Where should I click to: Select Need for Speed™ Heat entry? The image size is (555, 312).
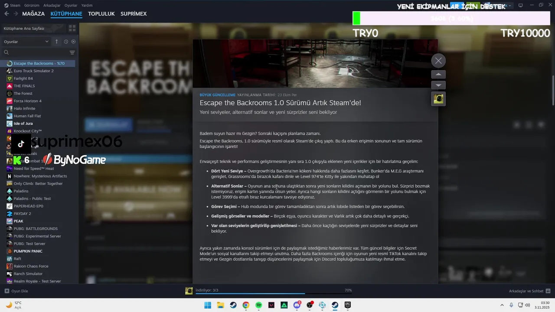click(34, 169)
